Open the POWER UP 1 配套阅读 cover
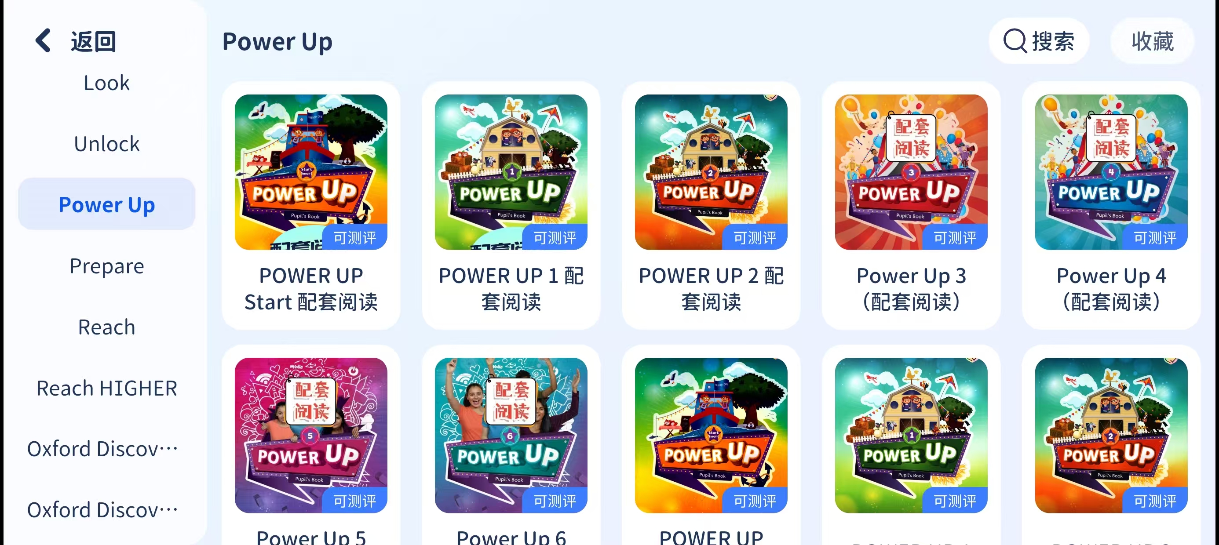 point(511,172)
